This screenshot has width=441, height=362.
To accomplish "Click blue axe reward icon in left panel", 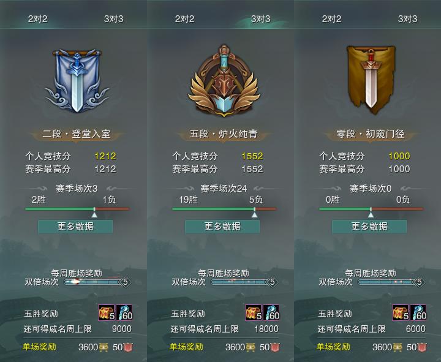I will tap(124, 312).
